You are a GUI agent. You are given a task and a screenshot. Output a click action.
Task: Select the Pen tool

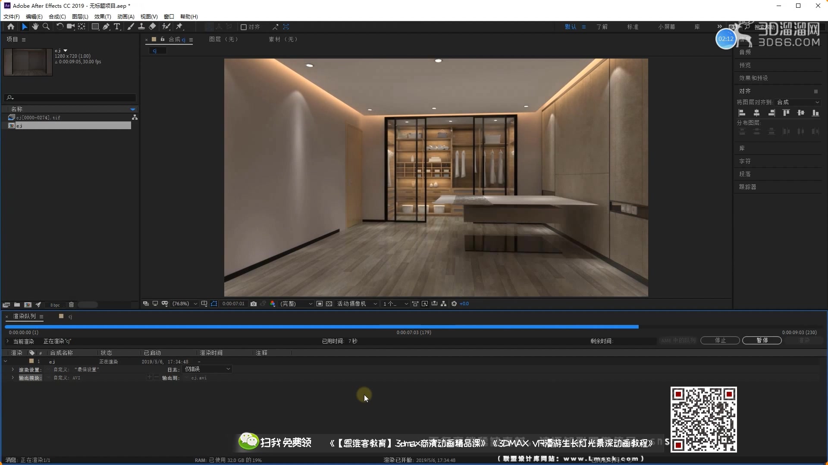(106, 27)
